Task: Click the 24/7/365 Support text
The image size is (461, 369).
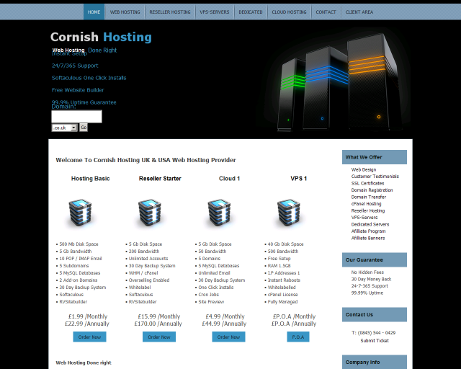Action: [x=75, y=66]
